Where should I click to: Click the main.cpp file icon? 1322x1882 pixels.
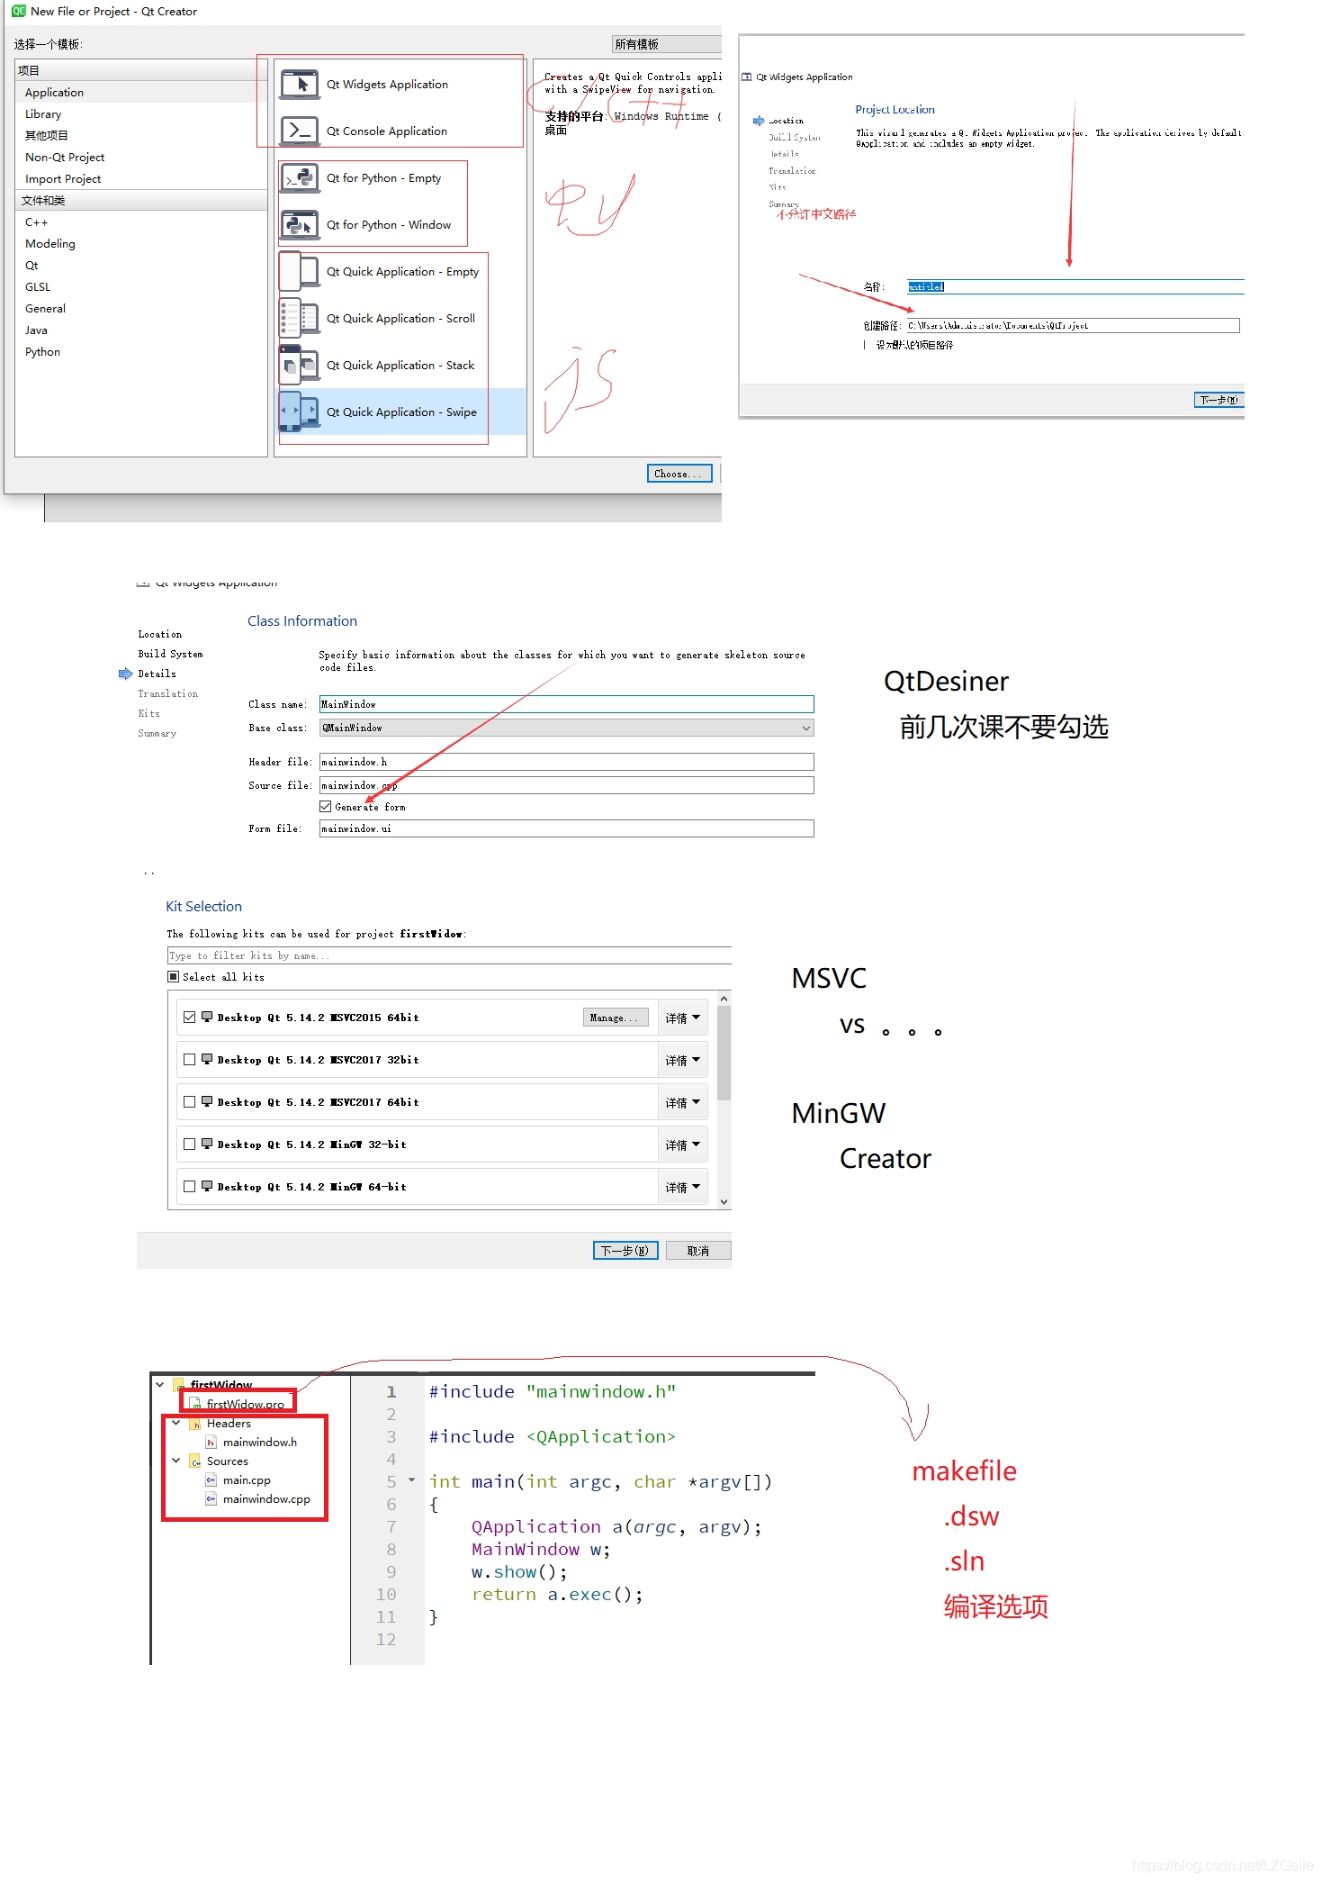pos(211,1480)
